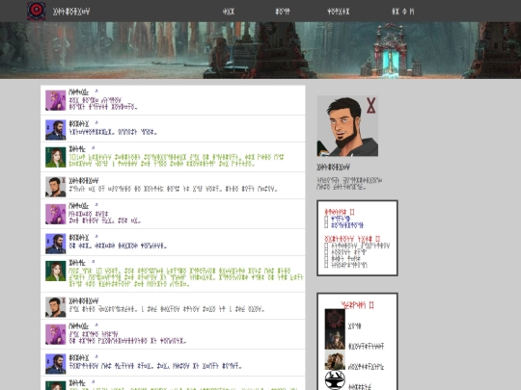Click the small marker icon after the third post's username
The height and width of the screenshot is (390, 521).
93,148
